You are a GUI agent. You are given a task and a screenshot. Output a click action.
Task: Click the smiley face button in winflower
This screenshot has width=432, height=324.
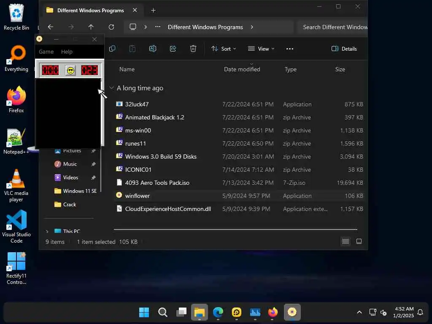(70, 70)
